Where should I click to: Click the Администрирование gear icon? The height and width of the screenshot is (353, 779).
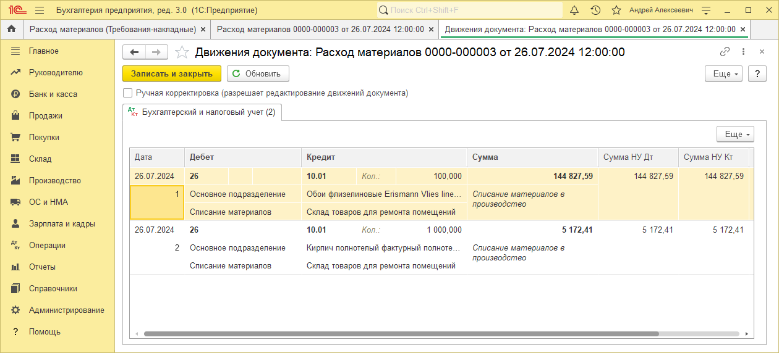click(x=16, y=310)
